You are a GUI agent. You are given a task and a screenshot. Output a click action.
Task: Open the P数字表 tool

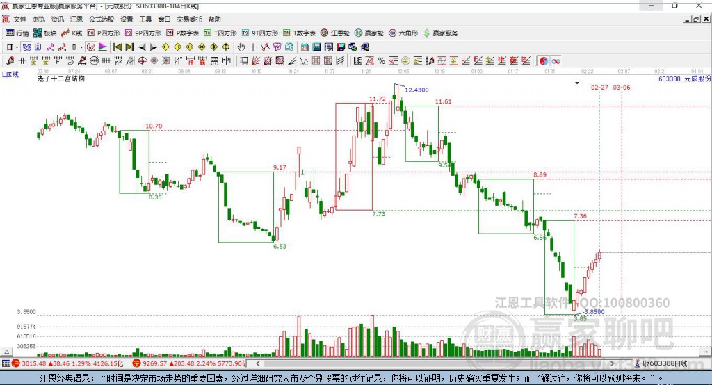coord(183,33)
